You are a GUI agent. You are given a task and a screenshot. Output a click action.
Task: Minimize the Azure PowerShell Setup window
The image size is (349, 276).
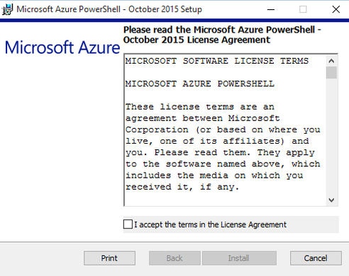coord(271,9)
